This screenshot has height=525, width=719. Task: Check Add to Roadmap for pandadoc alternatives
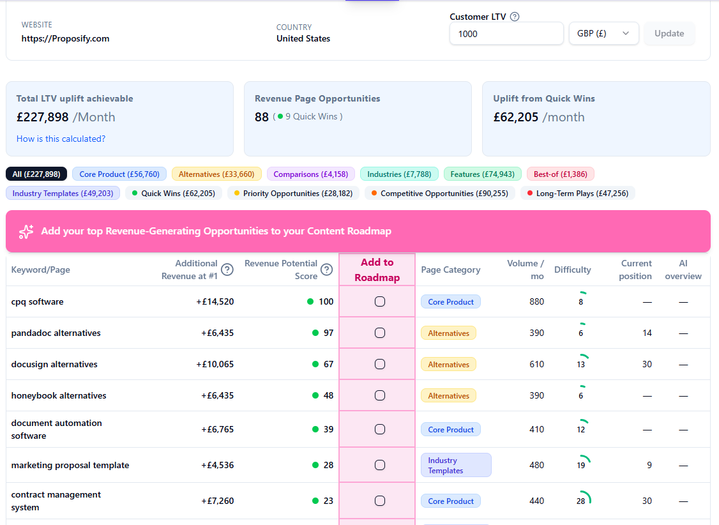pos(380,333)
